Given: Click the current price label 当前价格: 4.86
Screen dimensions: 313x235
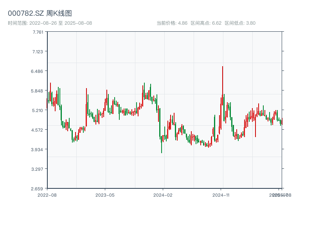Looking at the screenshot, I should click(172, 23).
